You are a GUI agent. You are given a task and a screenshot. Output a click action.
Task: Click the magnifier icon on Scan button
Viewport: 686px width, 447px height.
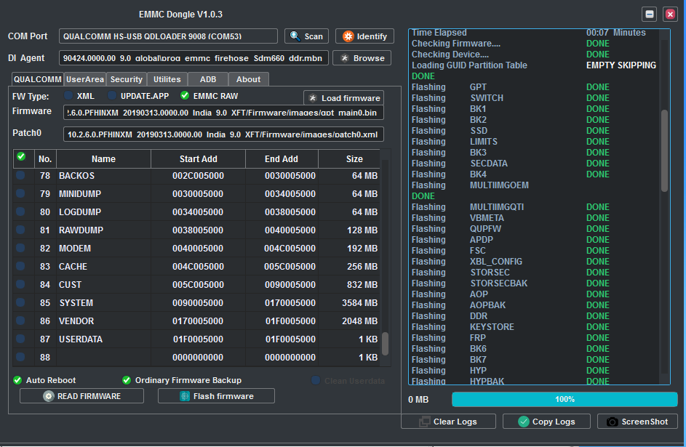(x=295, y=36)
